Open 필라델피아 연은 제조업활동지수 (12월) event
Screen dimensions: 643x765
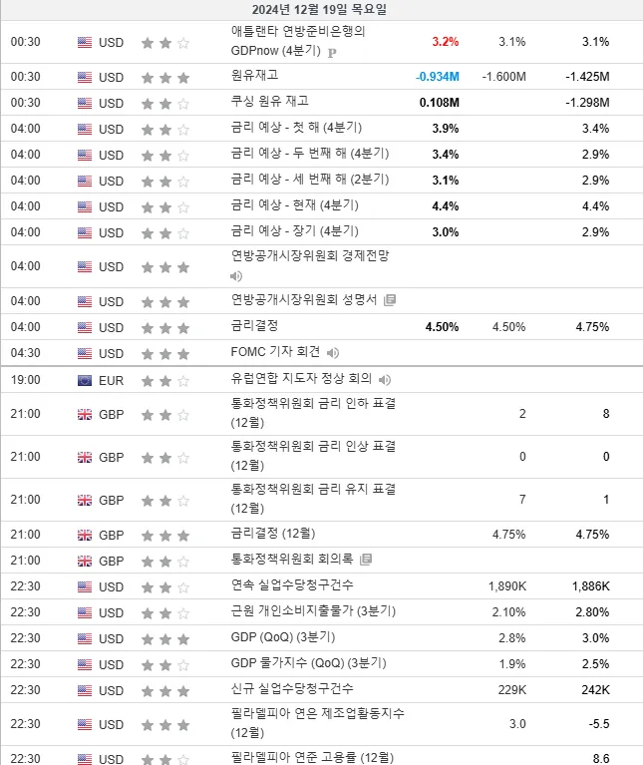pos(317,723)
